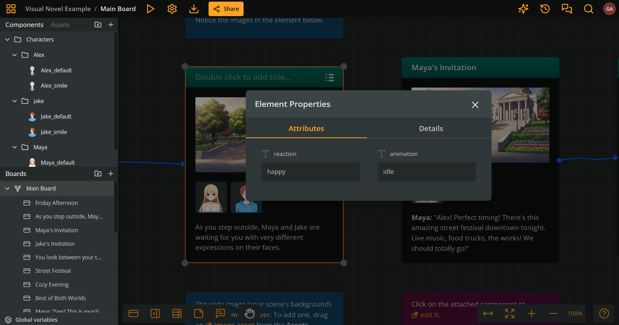Open version history icon
The width and height of the screenshot is (619, 325).
(545, 9)
